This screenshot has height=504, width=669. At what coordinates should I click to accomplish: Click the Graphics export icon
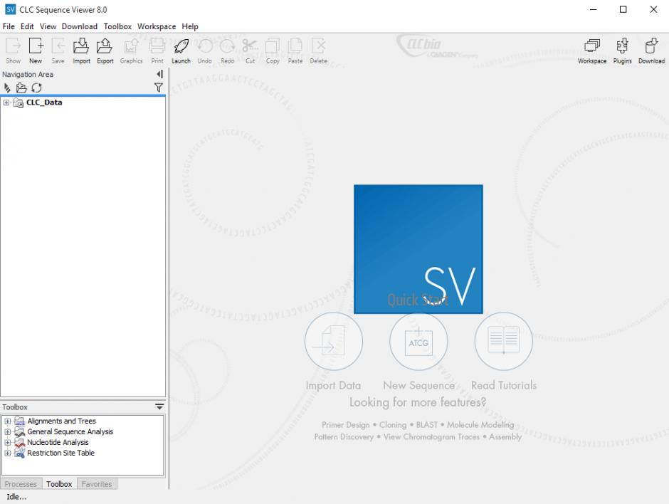click(x=131, y=51)
